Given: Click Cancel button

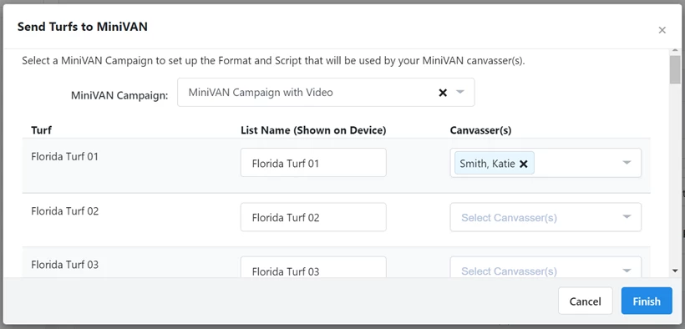Looking at the screenshot, I should [585, 301].
